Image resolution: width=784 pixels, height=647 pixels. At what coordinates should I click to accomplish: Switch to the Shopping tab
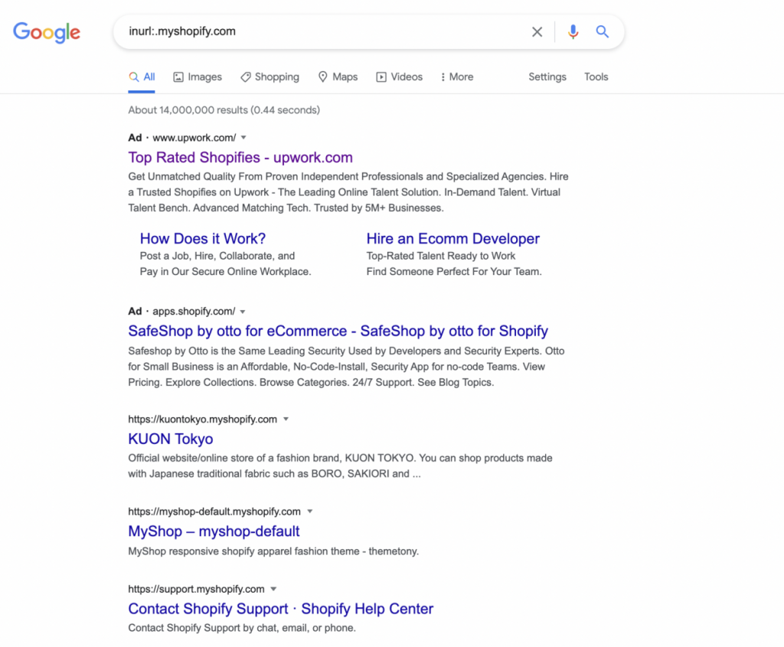click(270, 77)
